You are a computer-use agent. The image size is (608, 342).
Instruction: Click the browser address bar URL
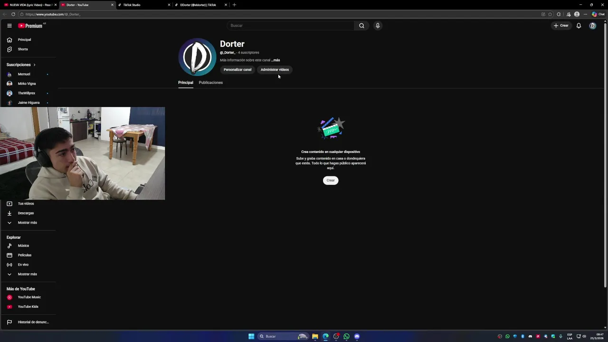coord(53,14)
